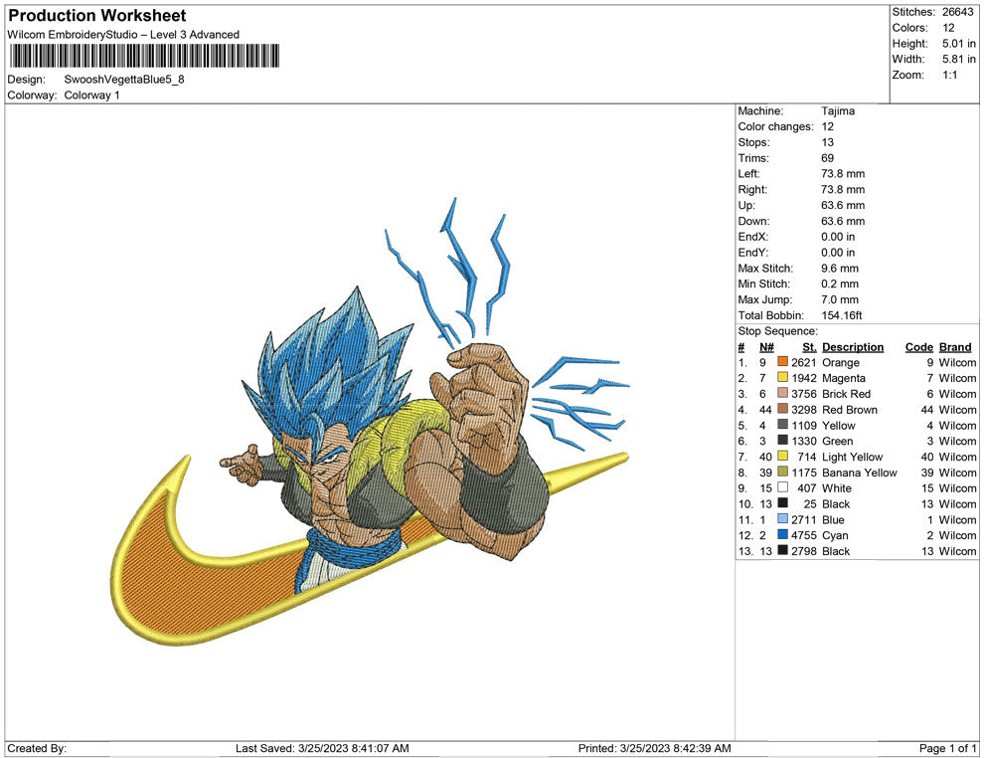984x758 pixels.
Task: Click the Height value 5.01 in
Action: 959,44
